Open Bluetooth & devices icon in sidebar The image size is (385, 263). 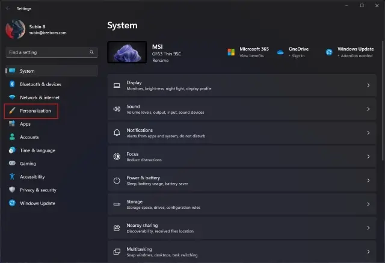(12, 84)
